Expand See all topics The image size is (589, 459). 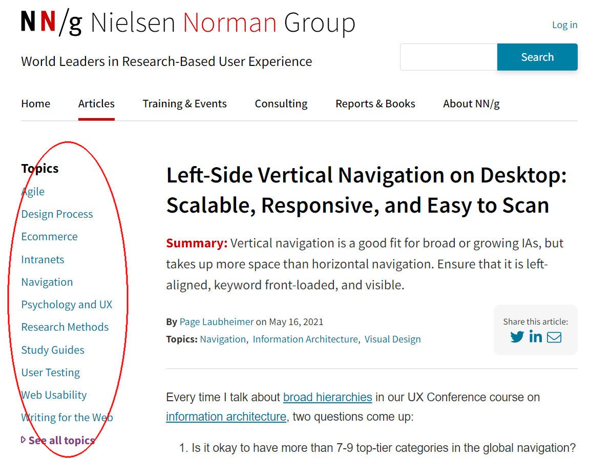[61, 440]
